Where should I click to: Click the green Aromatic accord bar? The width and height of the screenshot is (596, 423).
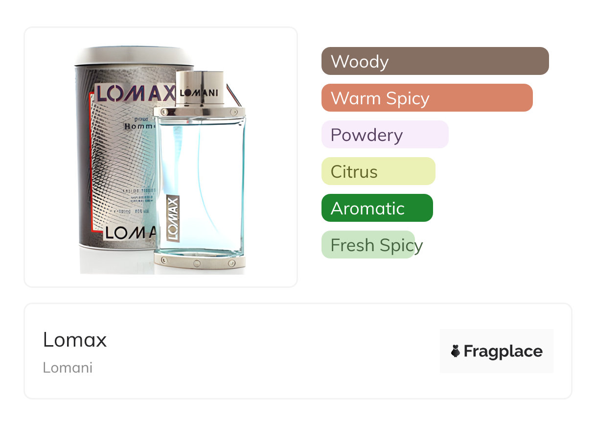click(377, 208)
